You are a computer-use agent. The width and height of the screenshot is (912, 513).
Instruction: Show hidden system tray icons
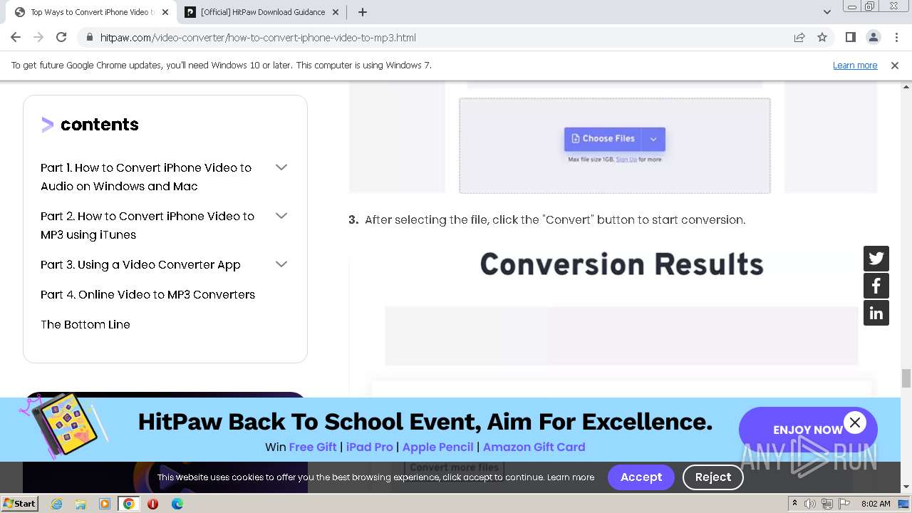(x=795, y=504)
